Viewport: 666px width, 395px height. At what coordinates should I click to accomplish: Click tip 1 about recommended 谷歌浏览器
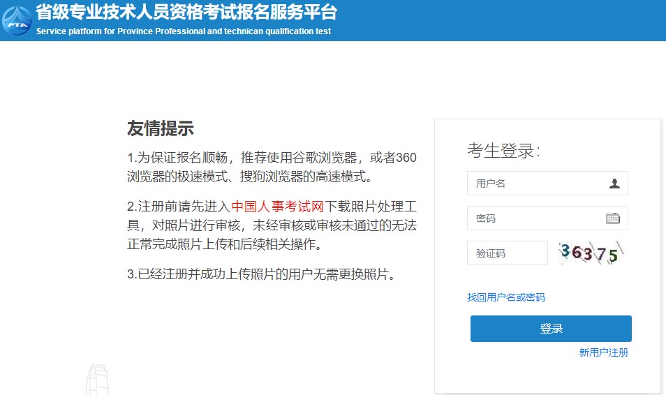(x=272, y=158)
